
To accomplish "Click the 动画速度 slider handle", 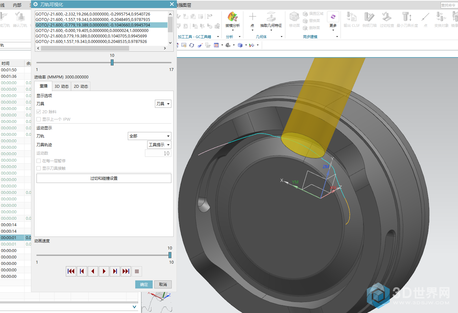I will point(170,255).
